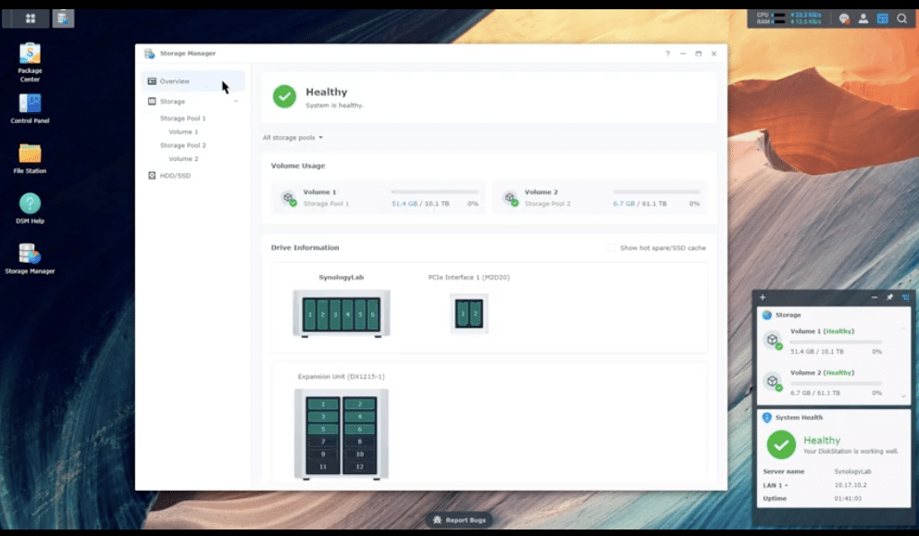Screen dimensions: 919x536
Task: Click the up chevron in Storage widget
Action: [903, 329]
